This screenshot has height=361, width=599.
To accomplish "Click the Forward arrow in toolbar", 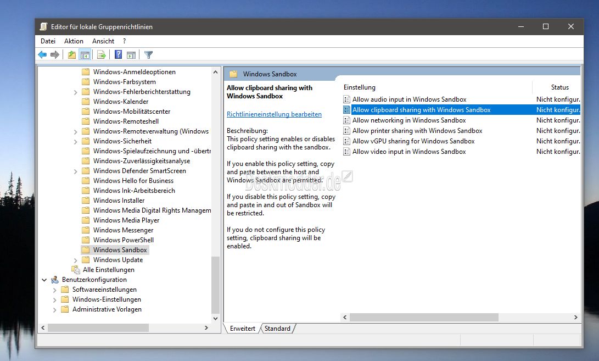I will (55, 55).
